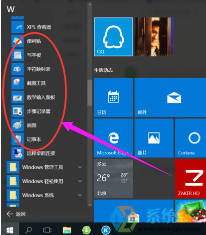Open the 邮件 mail tile
This screenshot has width=206, height=235.
[x=170, y=98]
